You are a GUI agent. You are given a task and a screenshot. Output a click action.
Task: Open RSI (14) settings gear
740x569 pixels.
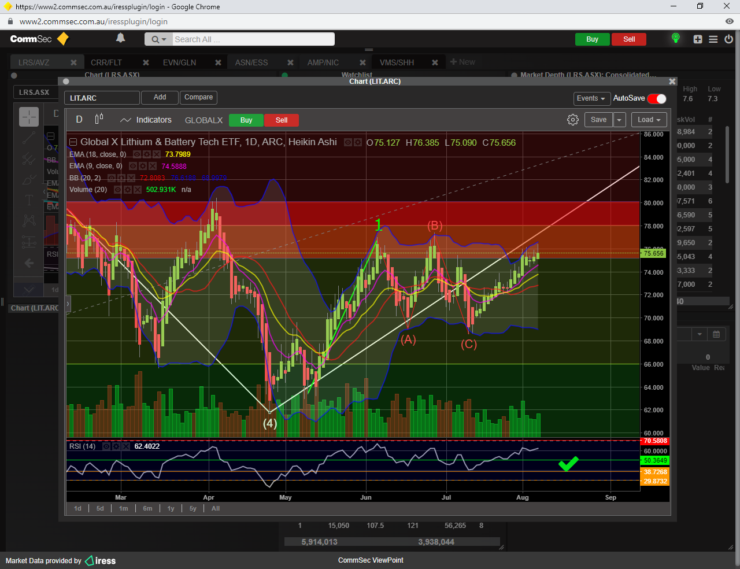(116, 446)
